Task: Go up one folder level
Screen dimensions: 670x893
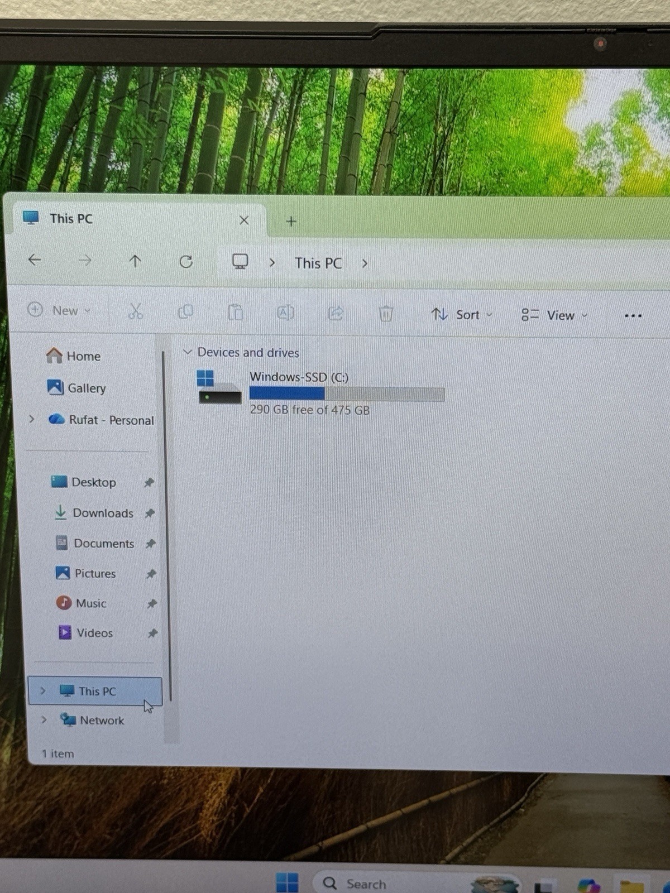Action: point(135,261)
